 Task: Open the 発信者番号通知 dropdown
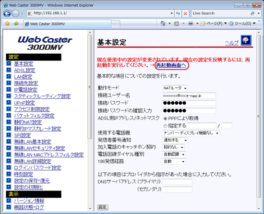[175, 140]
